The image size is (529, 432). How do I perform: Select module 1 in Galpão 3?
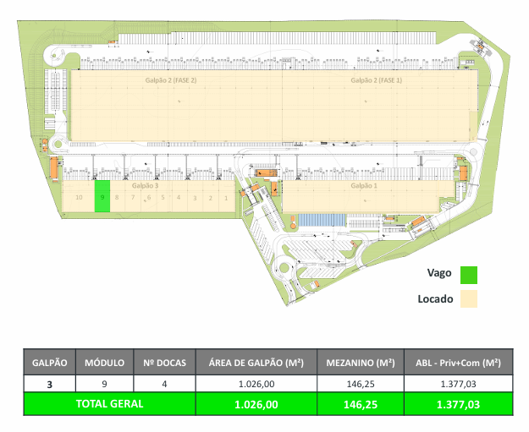click(x=226, y=198)
